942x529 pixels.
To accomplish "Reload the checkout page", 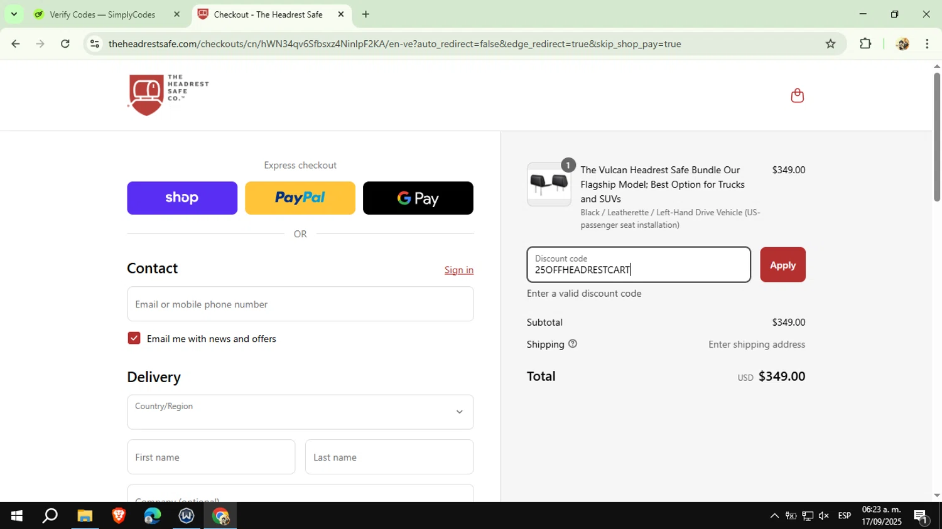I will pos(65,44).
